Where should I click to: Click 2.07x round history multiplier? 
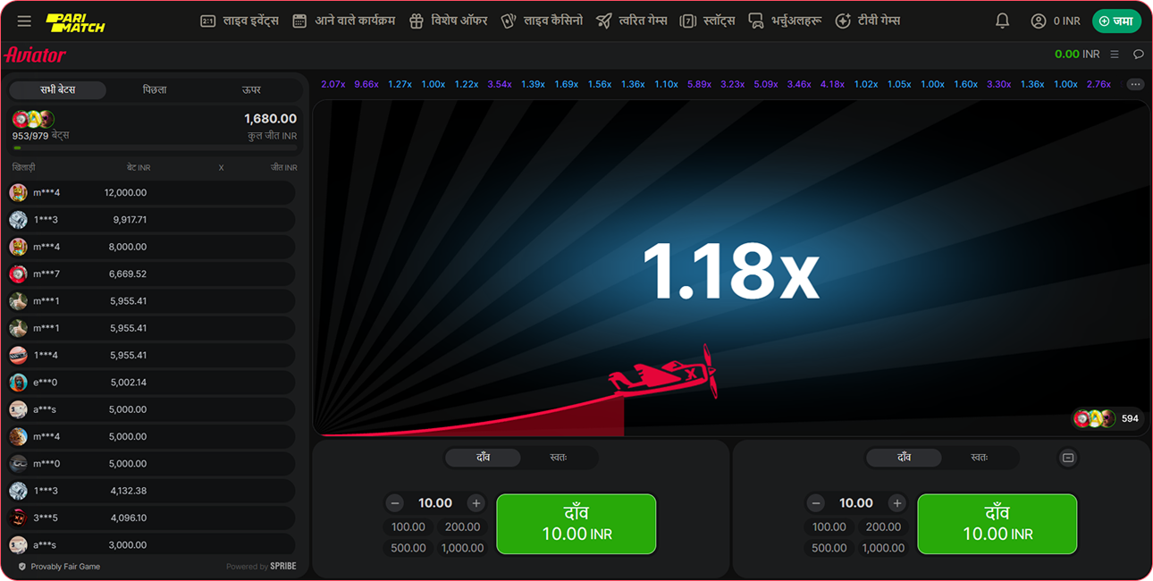[333, 84]
